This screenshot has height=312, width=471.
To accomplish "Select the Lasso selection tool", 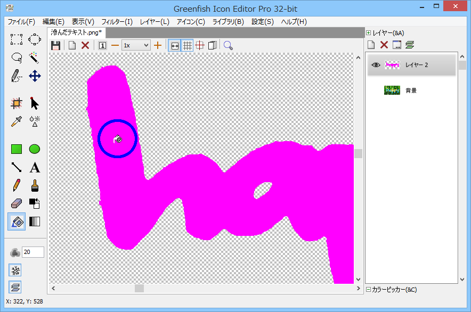I will pyautogui.click(x=16, y=58).
